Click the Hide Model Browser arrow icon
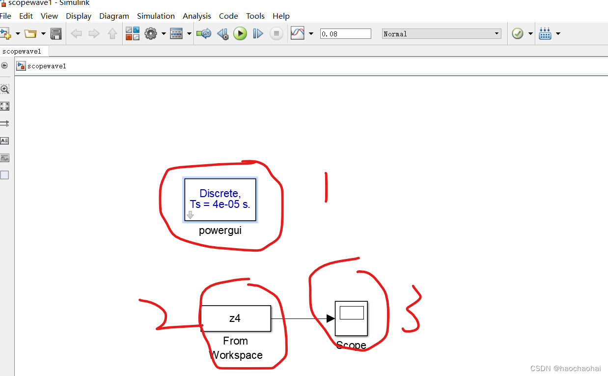 [4, 65]
